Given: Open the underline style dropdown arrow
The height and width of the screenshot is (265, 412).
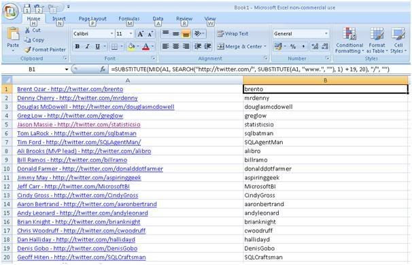Looking at the screenshot, I should (x=105, y=47).
